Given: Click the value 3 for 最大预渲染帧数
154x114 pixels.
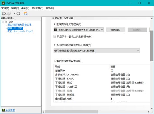Looking at the screenshot, I should coord(111,99).
